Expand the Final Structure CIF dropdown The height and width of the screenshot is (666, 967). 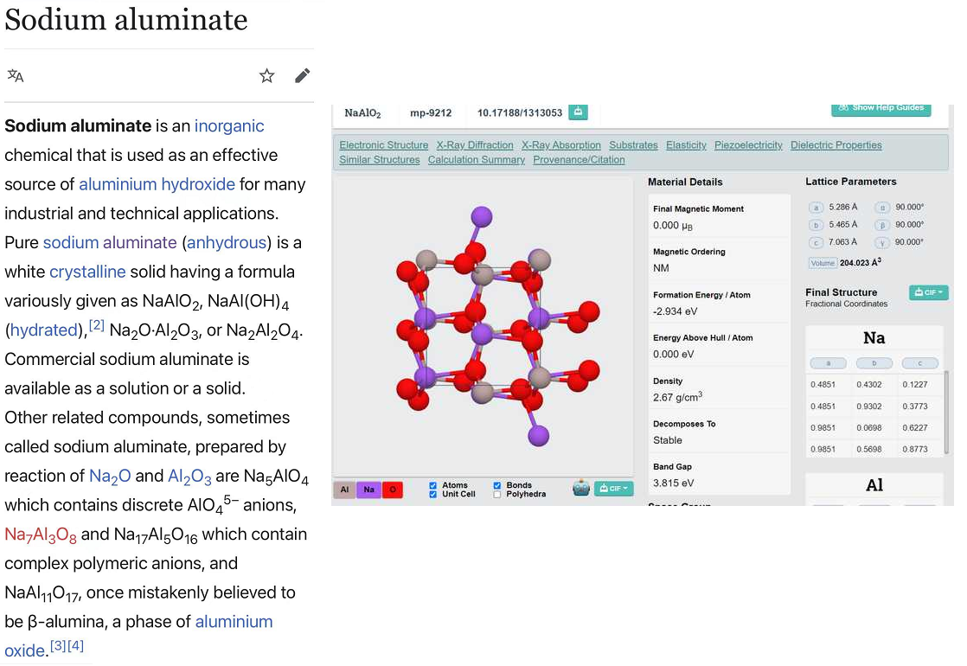928,292
